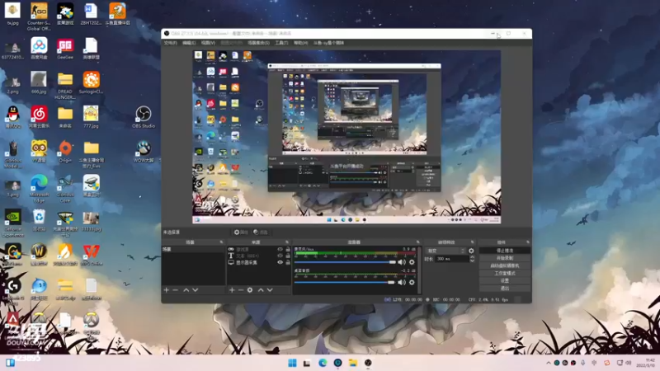The image size is (660, 371).
Task: Open settings gear for 麦克风/Aux audio
Action: [x=412, y=262]
